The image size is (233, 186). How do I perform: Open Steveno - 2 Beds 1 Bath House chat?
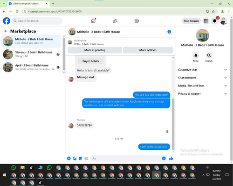(x=31, y=54)
